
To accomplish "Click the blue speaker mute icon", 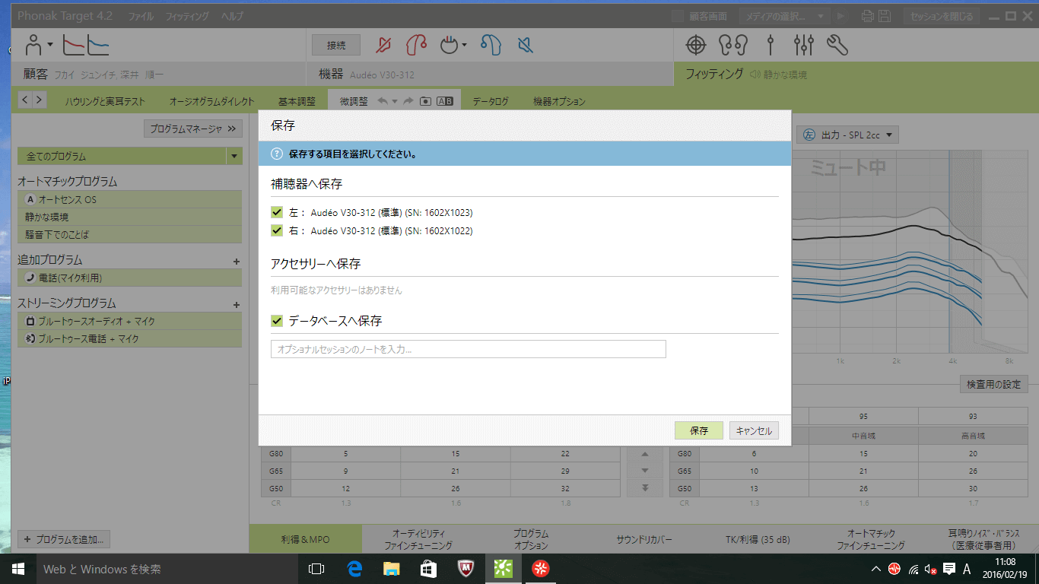I will coord(525,46).
